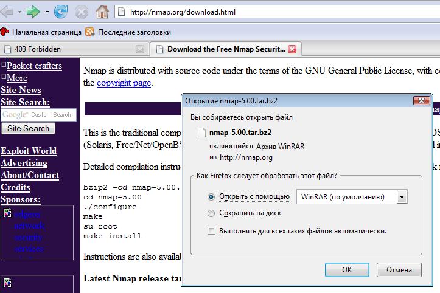440x293 pixels.
Task: Stop loading with the grey stop icon
Action: (82, 12)
